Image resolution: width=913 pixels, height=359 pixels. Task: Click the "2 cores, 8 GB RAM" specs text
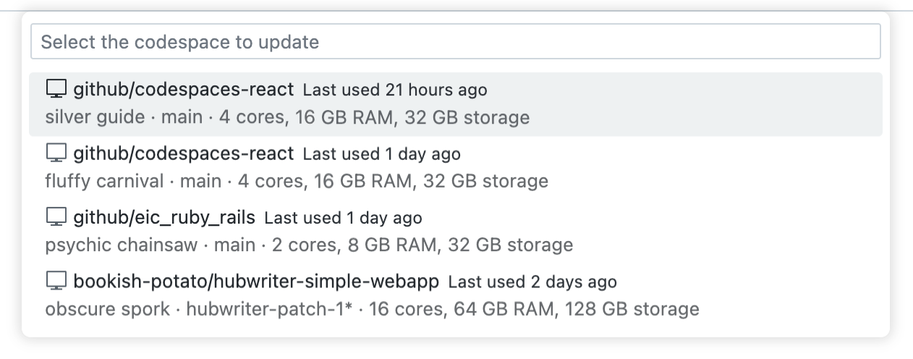354,245
